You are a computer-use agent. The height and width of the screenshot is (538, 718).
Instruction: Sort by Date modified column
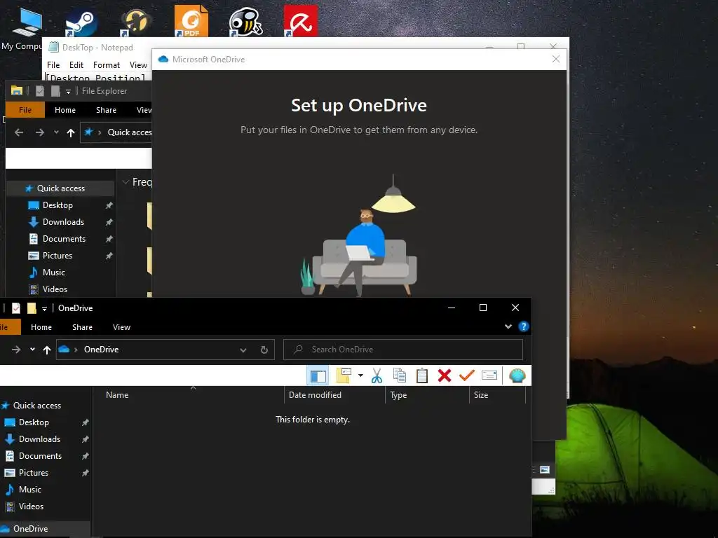tap(315, 395)
